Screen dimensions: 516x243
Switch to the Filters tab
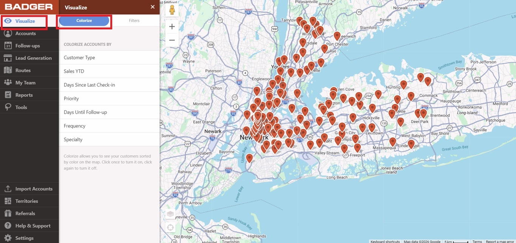[134, 21]
